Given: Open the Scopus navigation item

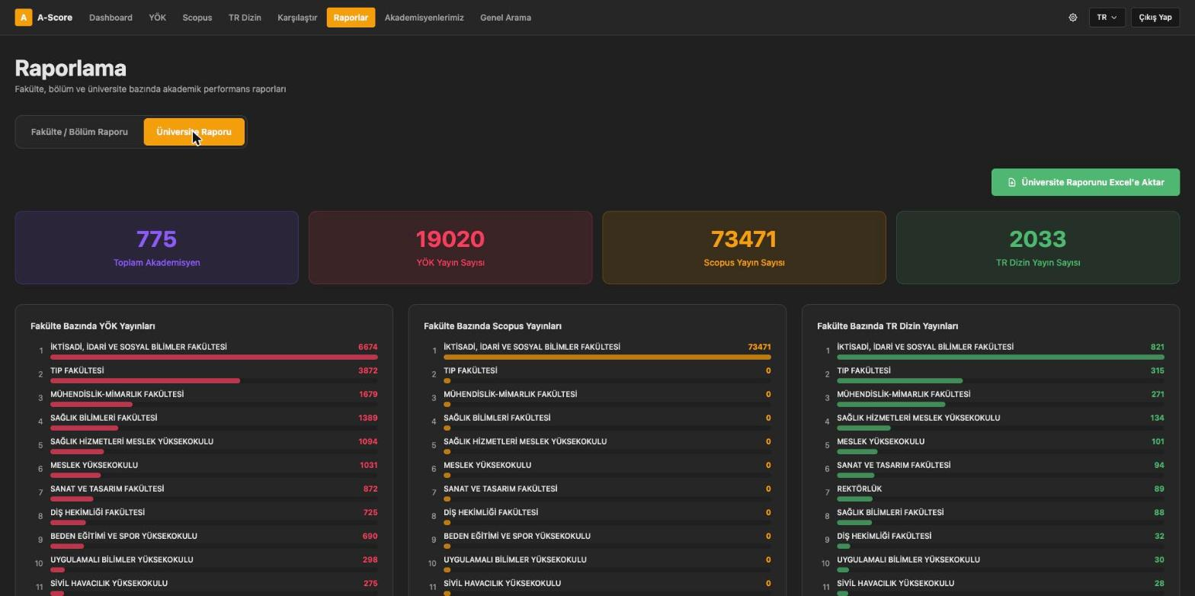Looking at the screenshot, I should 197,18.
